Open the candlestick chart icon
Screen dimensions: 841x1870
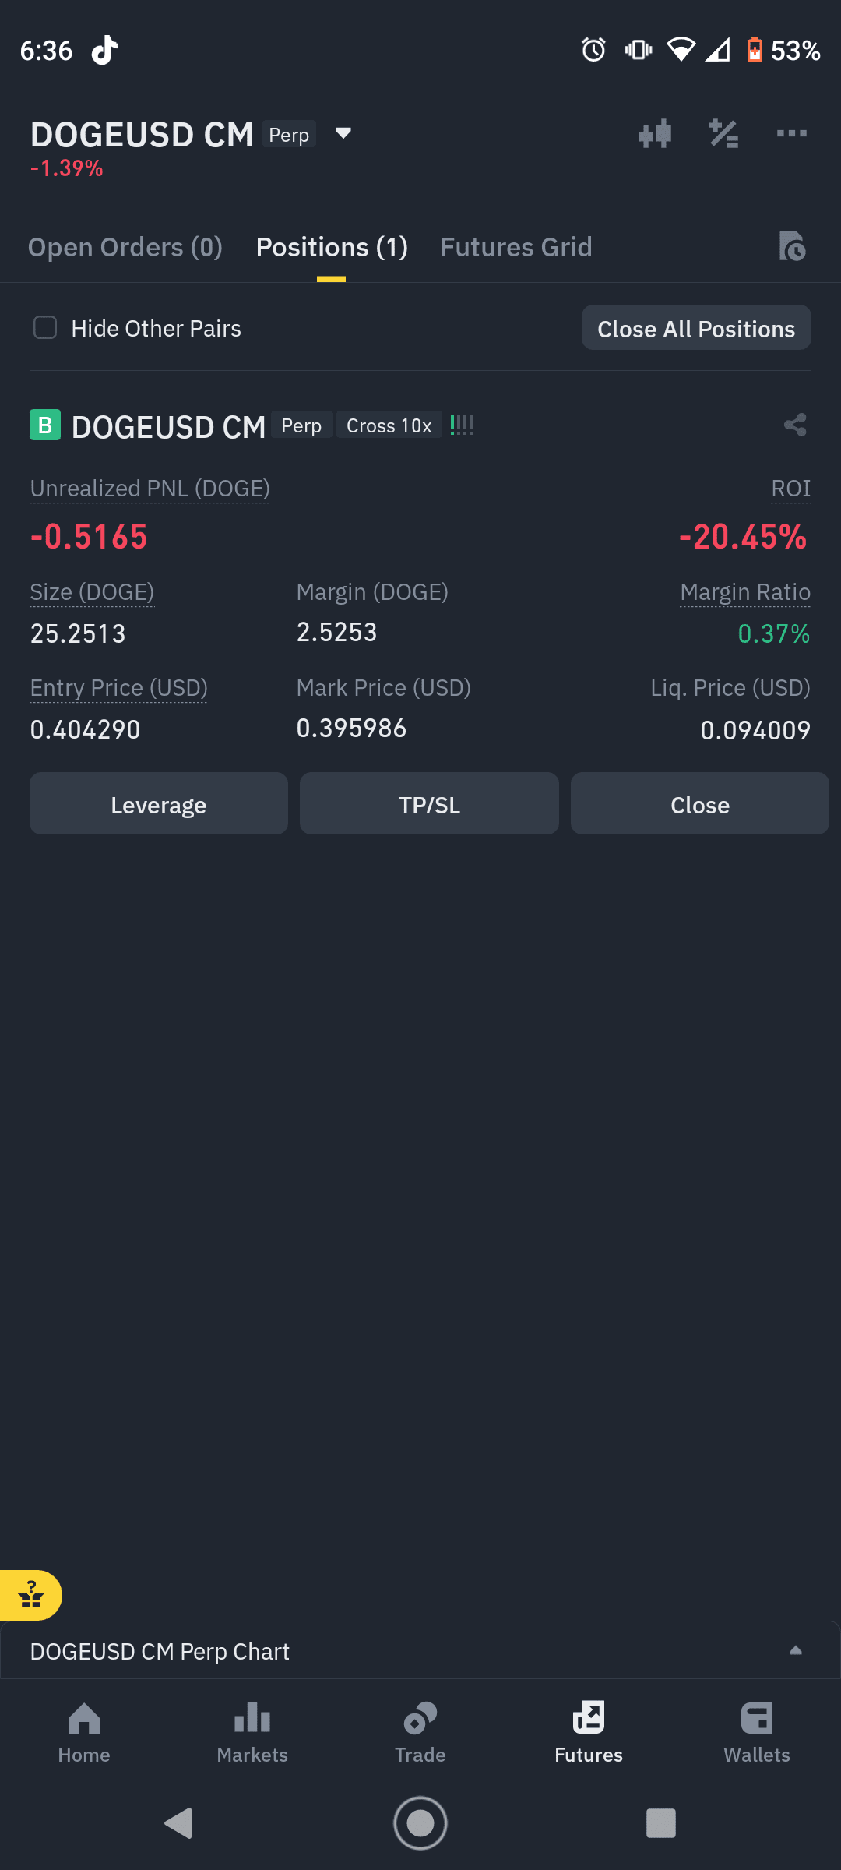pos(655,134)
